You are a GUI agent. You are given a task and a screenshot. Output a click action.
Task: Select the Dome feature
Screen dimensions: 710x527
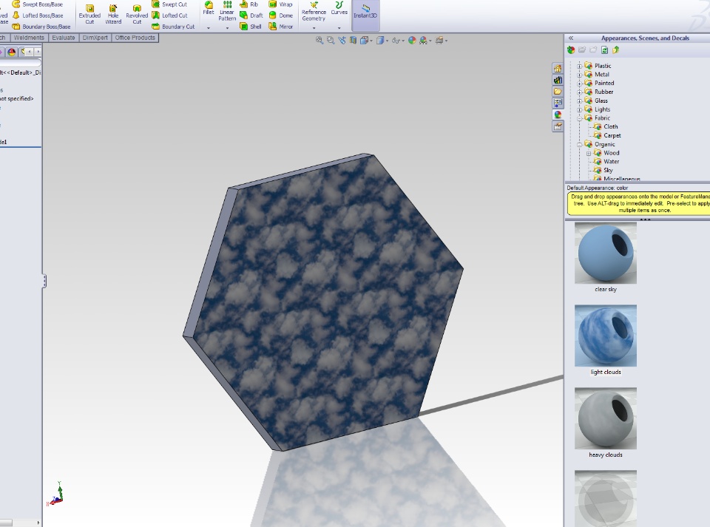(x=280, y=16)
